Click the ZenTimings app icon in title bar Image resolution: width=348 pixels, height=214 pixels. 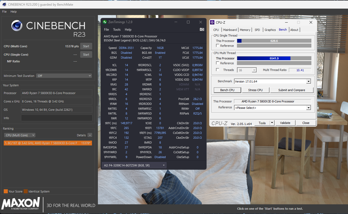point(105,22)
